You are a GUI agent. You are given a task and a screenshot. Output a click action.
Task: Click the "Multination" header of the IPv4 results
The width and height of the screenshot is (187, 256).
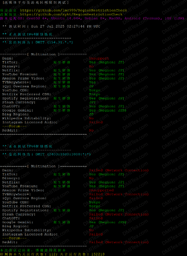tap(43, 54)
